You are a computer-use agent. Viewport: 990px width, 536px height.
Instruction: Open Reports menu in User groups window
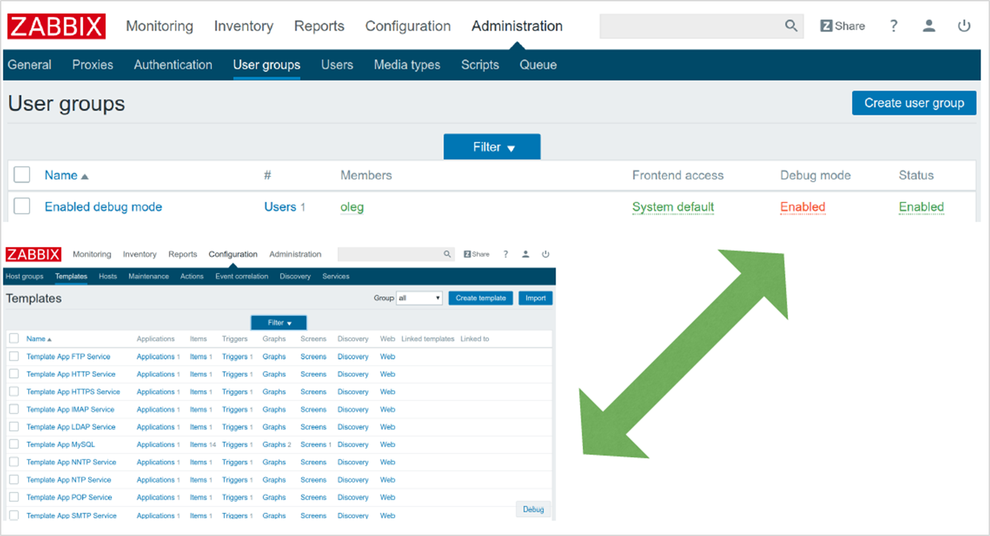pos(319,26)
